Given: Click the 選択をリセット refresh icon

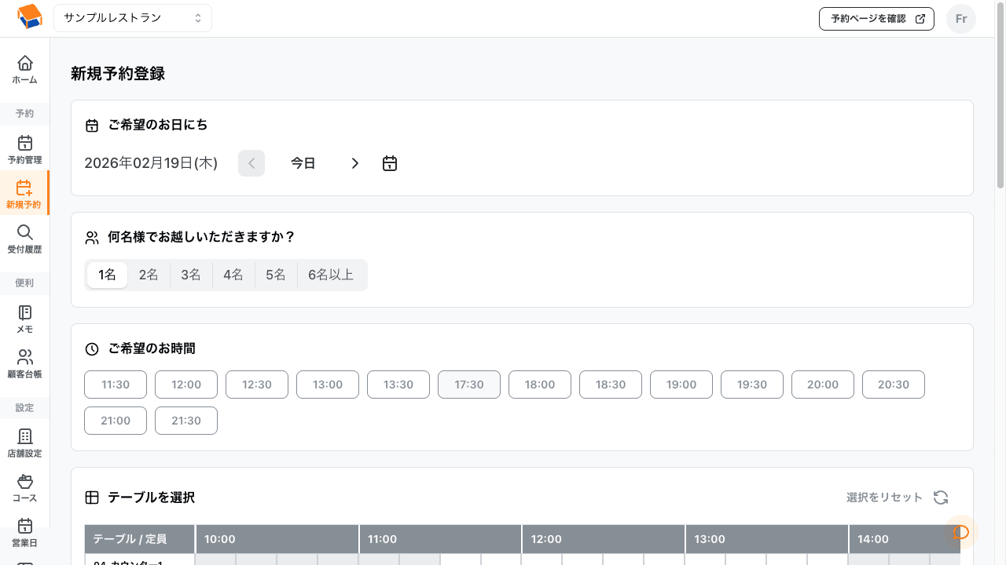Looking at the screenshot, I should 941,498.
